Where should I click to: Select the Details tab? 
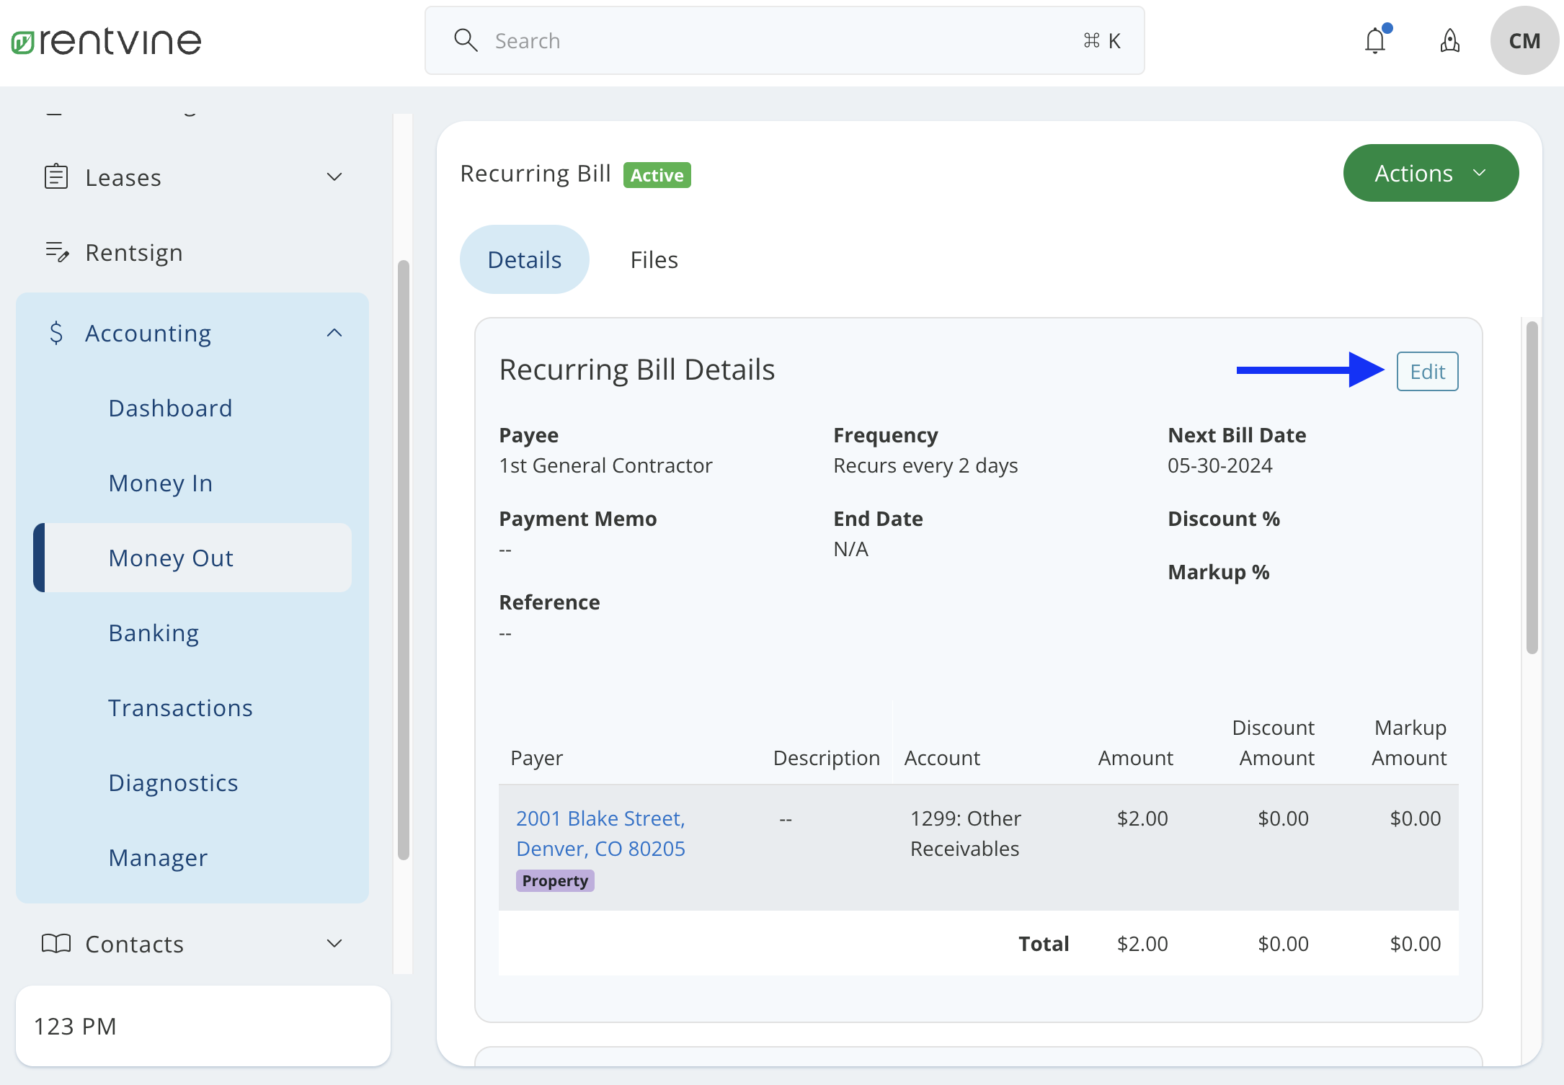tap(524, 259)
